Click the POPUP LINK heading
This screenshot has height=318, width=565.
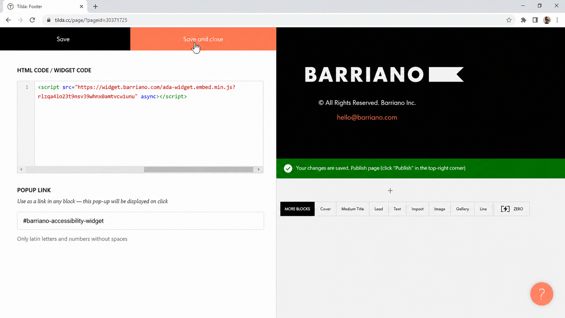tap(34, 190)
